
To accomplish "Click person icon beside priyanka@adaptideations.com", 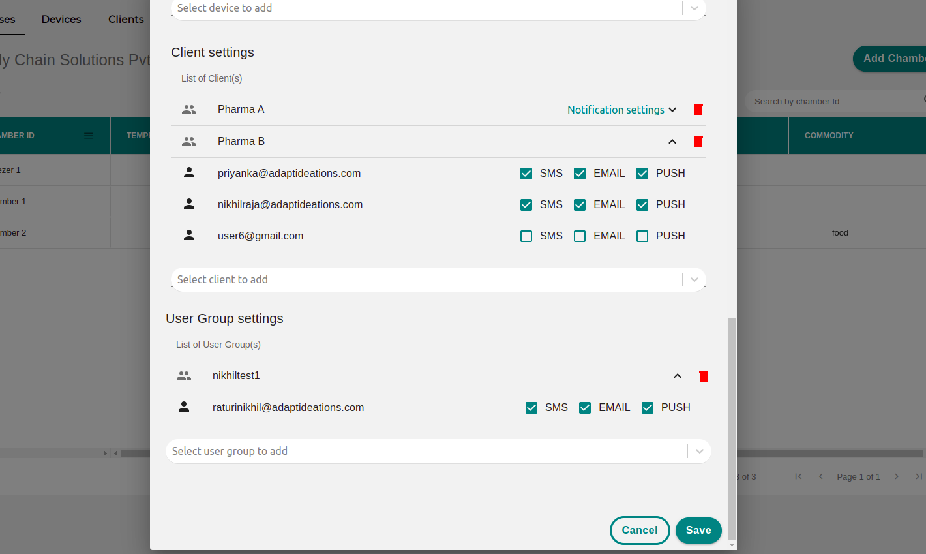I will click(189, 173).
